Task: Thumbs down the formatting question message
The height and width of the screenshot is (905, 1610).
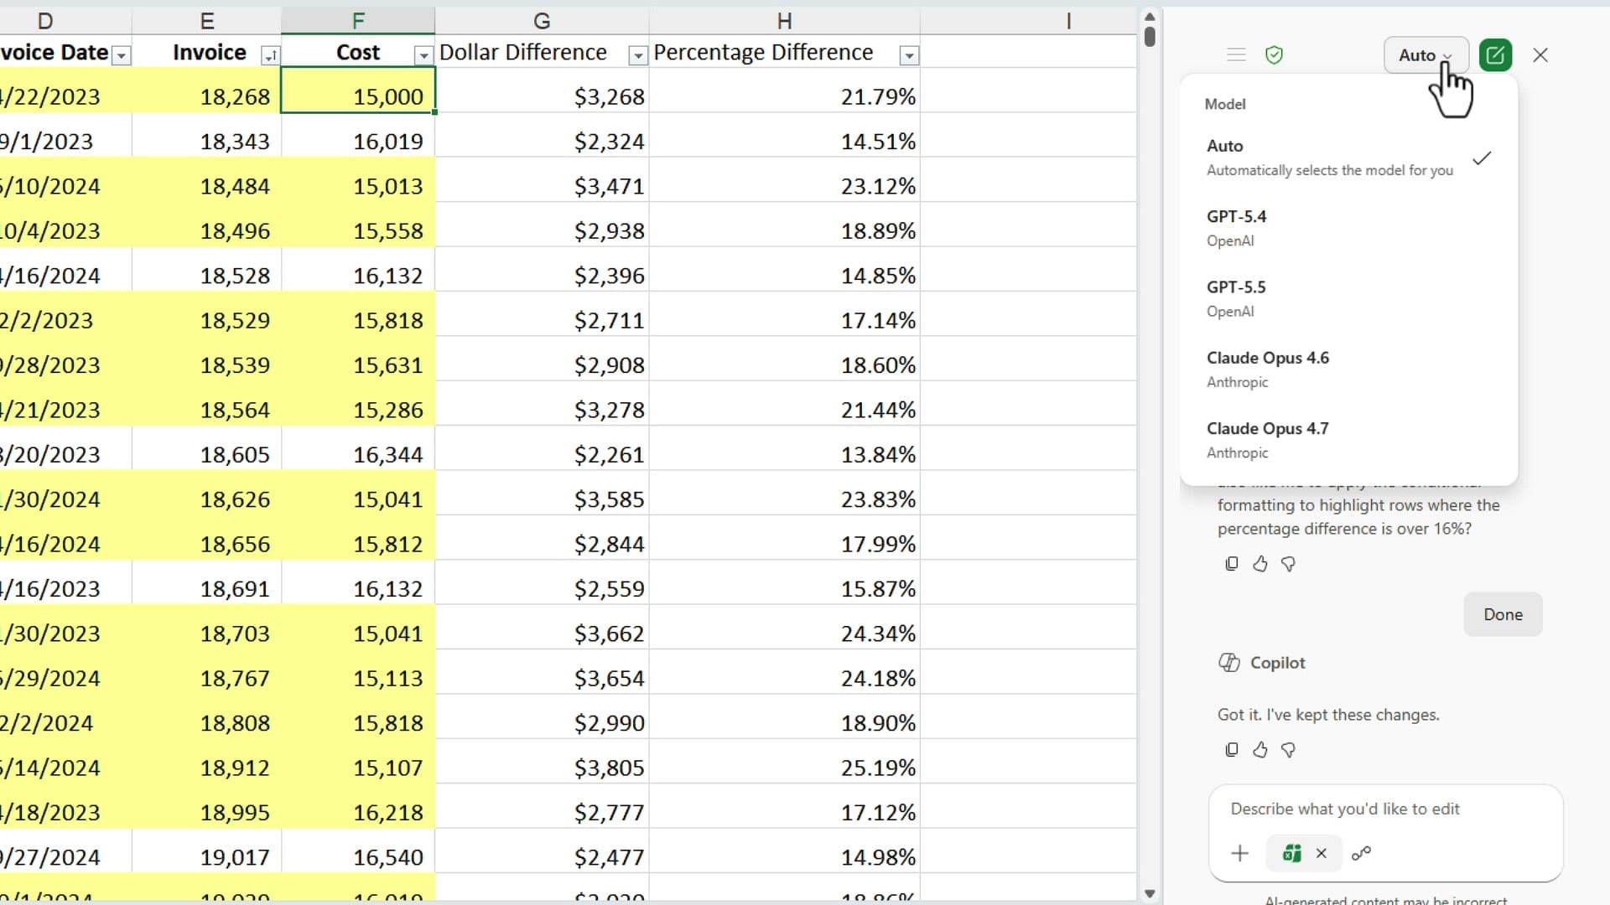Action: click(1289, 564)
